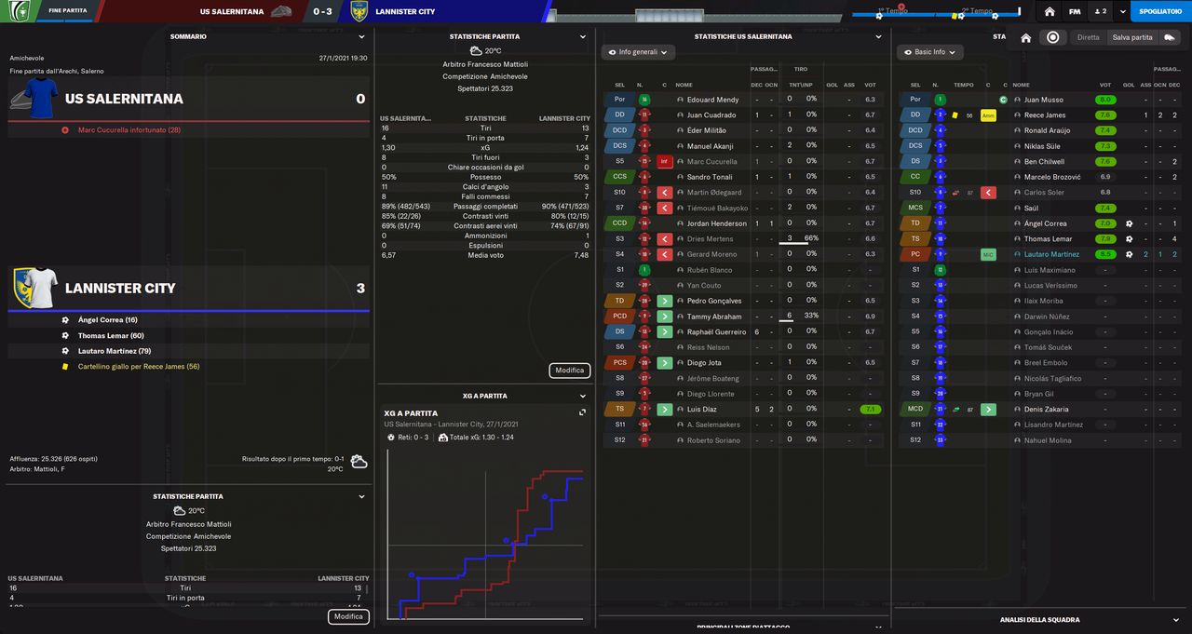Open the home icon beside the FM button
The height and width of the screenshot is (634, 1192).
click(x=1050, y=11)
